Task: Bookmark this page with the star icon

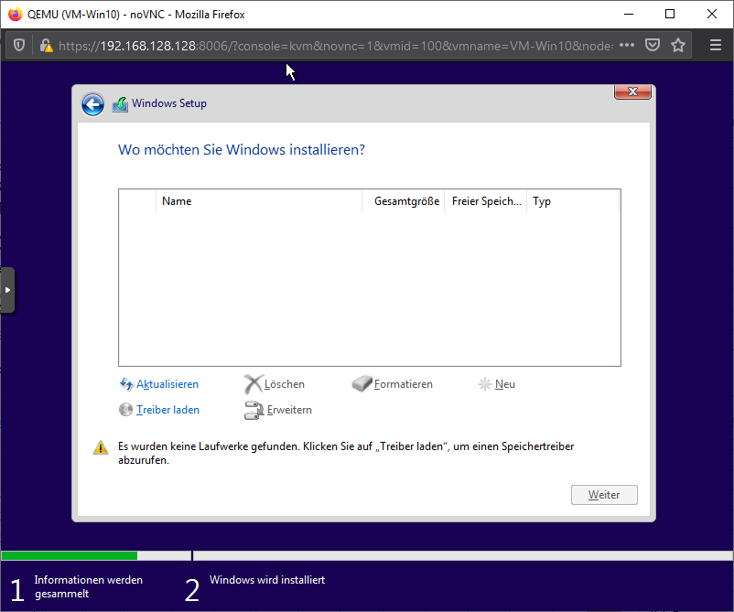Action: point(678,46)
